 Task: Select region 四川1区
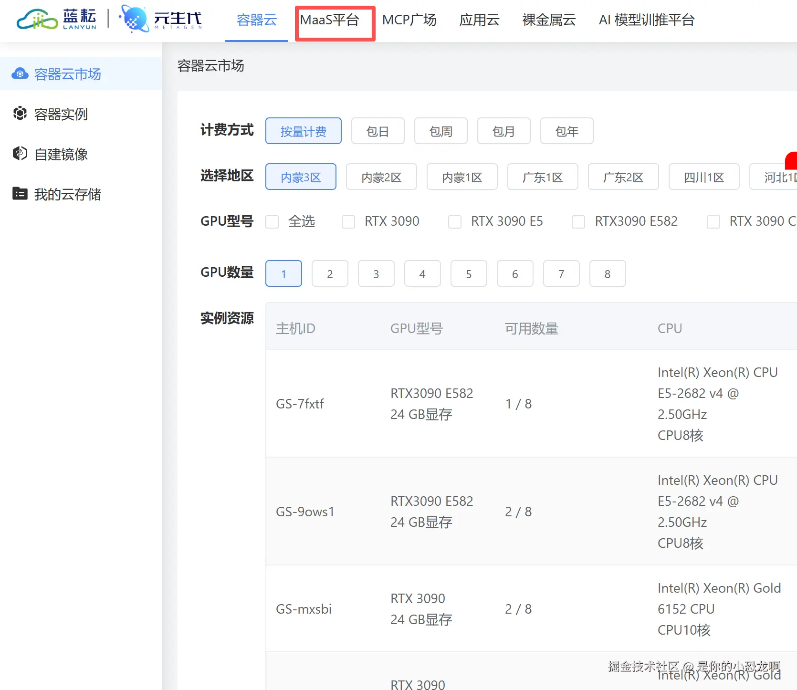click(704, 177)
